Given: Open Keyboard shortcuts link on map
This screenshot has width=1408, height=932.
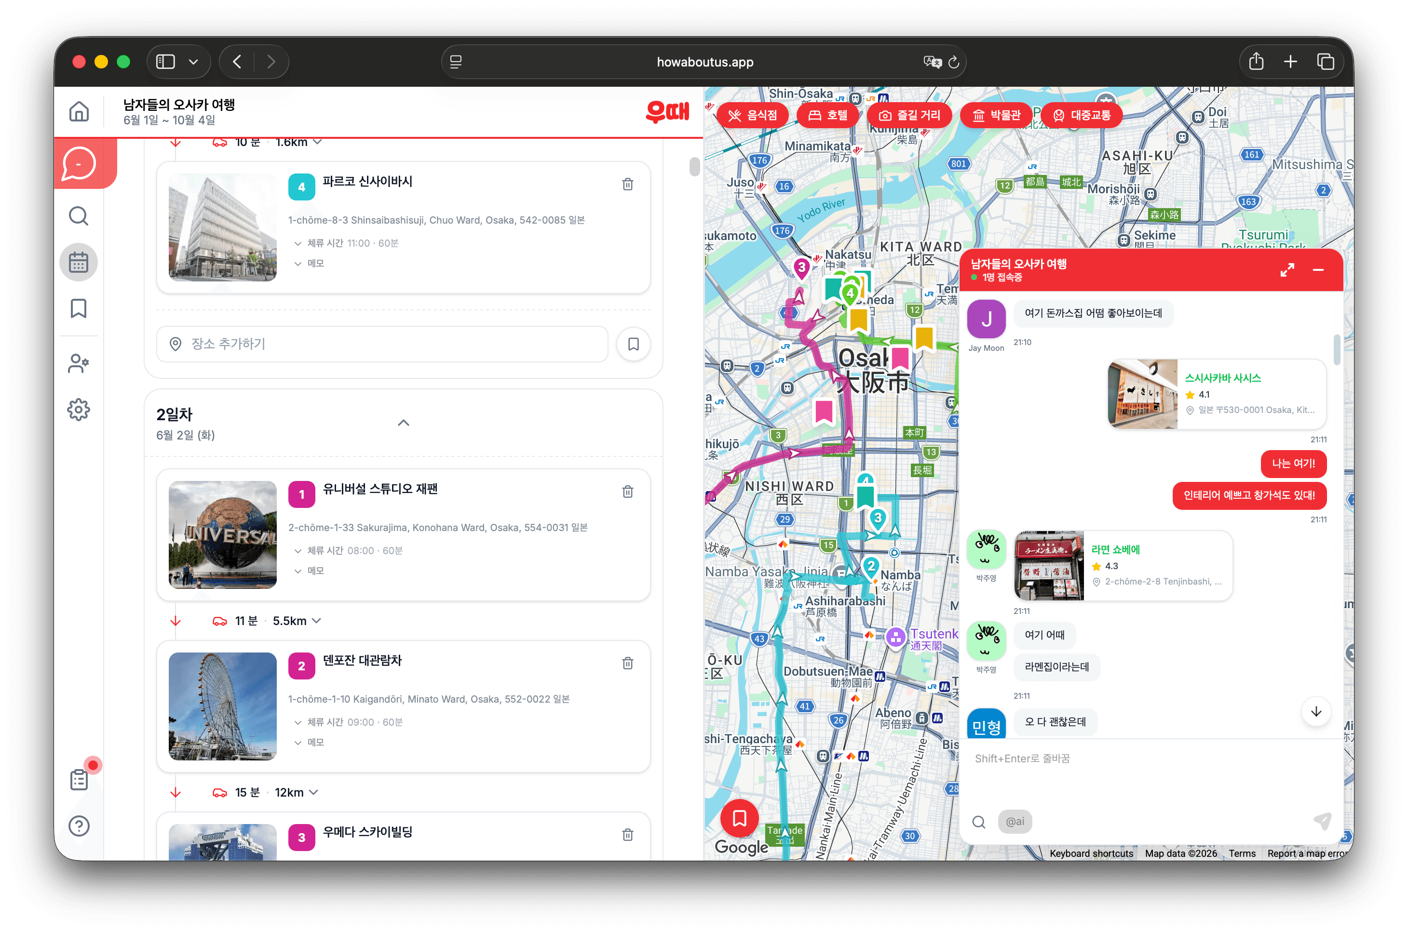Looking at the screenshot, I should (x=1091, y=854).
